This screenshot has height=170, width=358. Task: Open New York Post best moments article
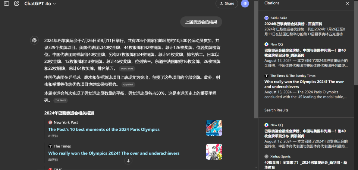pos(104,130)
